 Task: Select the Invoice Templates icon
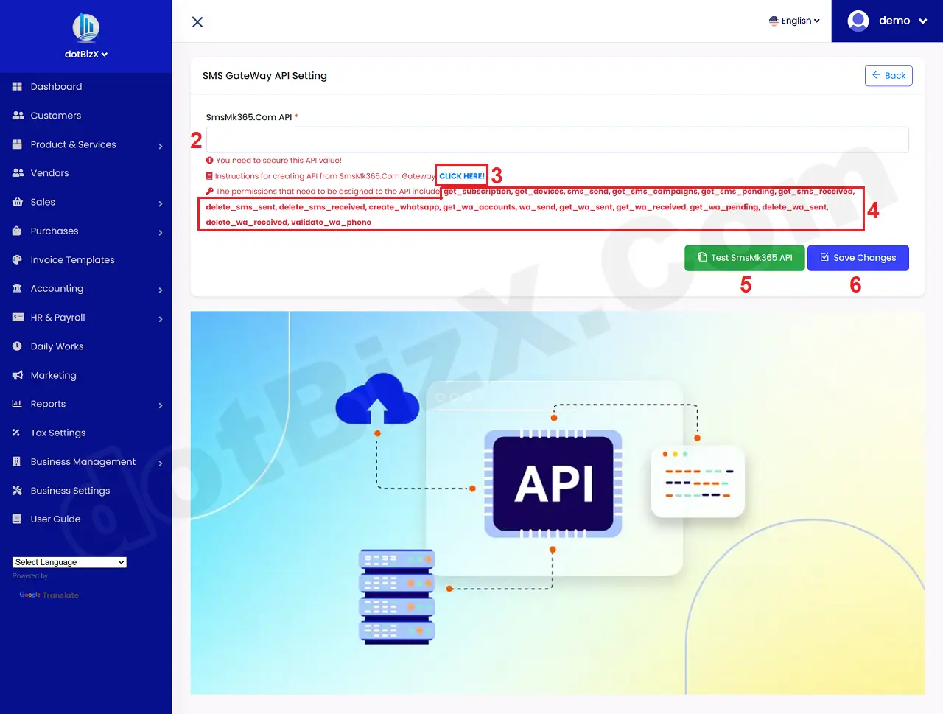pyautogui.click(x=17, y=259)
